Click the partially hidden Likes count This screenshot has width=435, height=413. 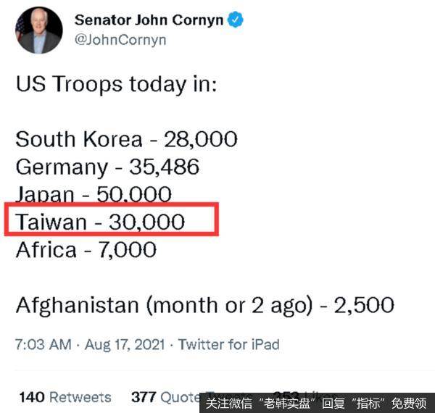pos(305,393)
